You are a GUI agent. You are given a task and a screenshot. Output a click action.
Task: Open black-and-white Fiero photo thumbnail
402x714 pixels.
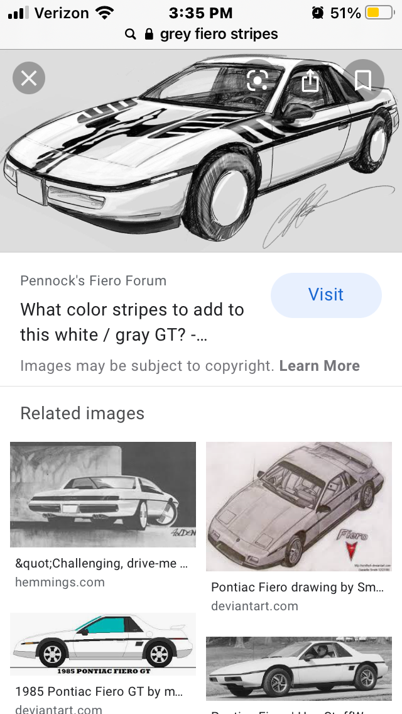[x=298, y=669]
